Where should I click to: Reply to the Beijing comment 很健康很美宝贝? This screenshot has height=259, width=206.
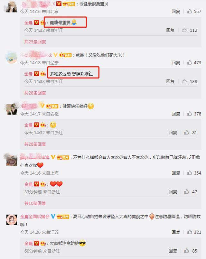tap(176, 11)
